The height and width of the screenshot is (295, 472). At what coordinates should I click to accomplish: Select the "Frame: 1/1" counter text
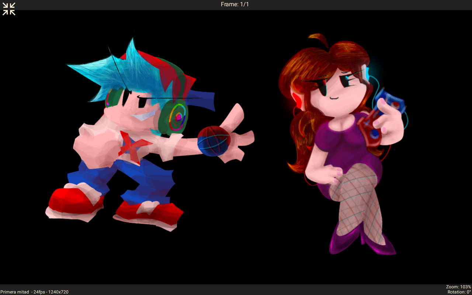pos(235,4)
